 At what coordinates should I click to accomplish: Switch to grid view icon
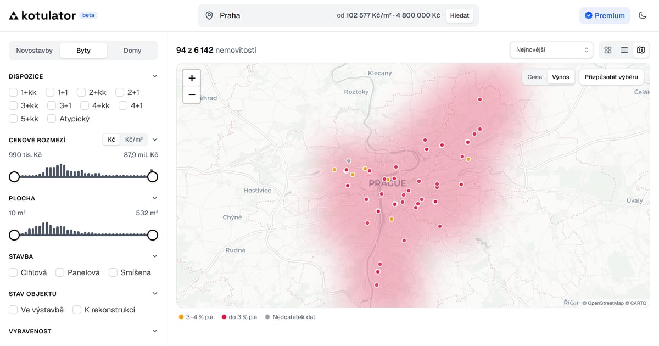(x=608, y=50)
